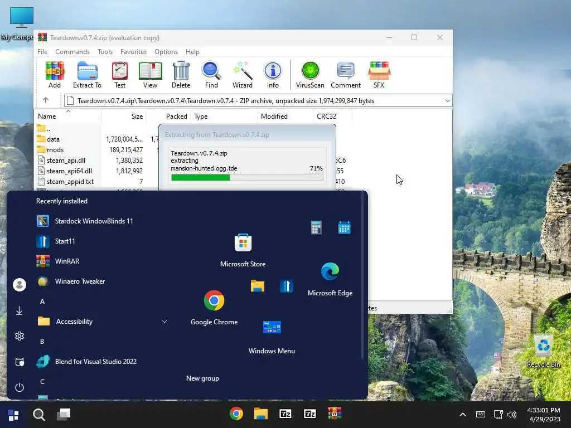
Task: Click the green extraction progress bar
Action: point(247,178)
